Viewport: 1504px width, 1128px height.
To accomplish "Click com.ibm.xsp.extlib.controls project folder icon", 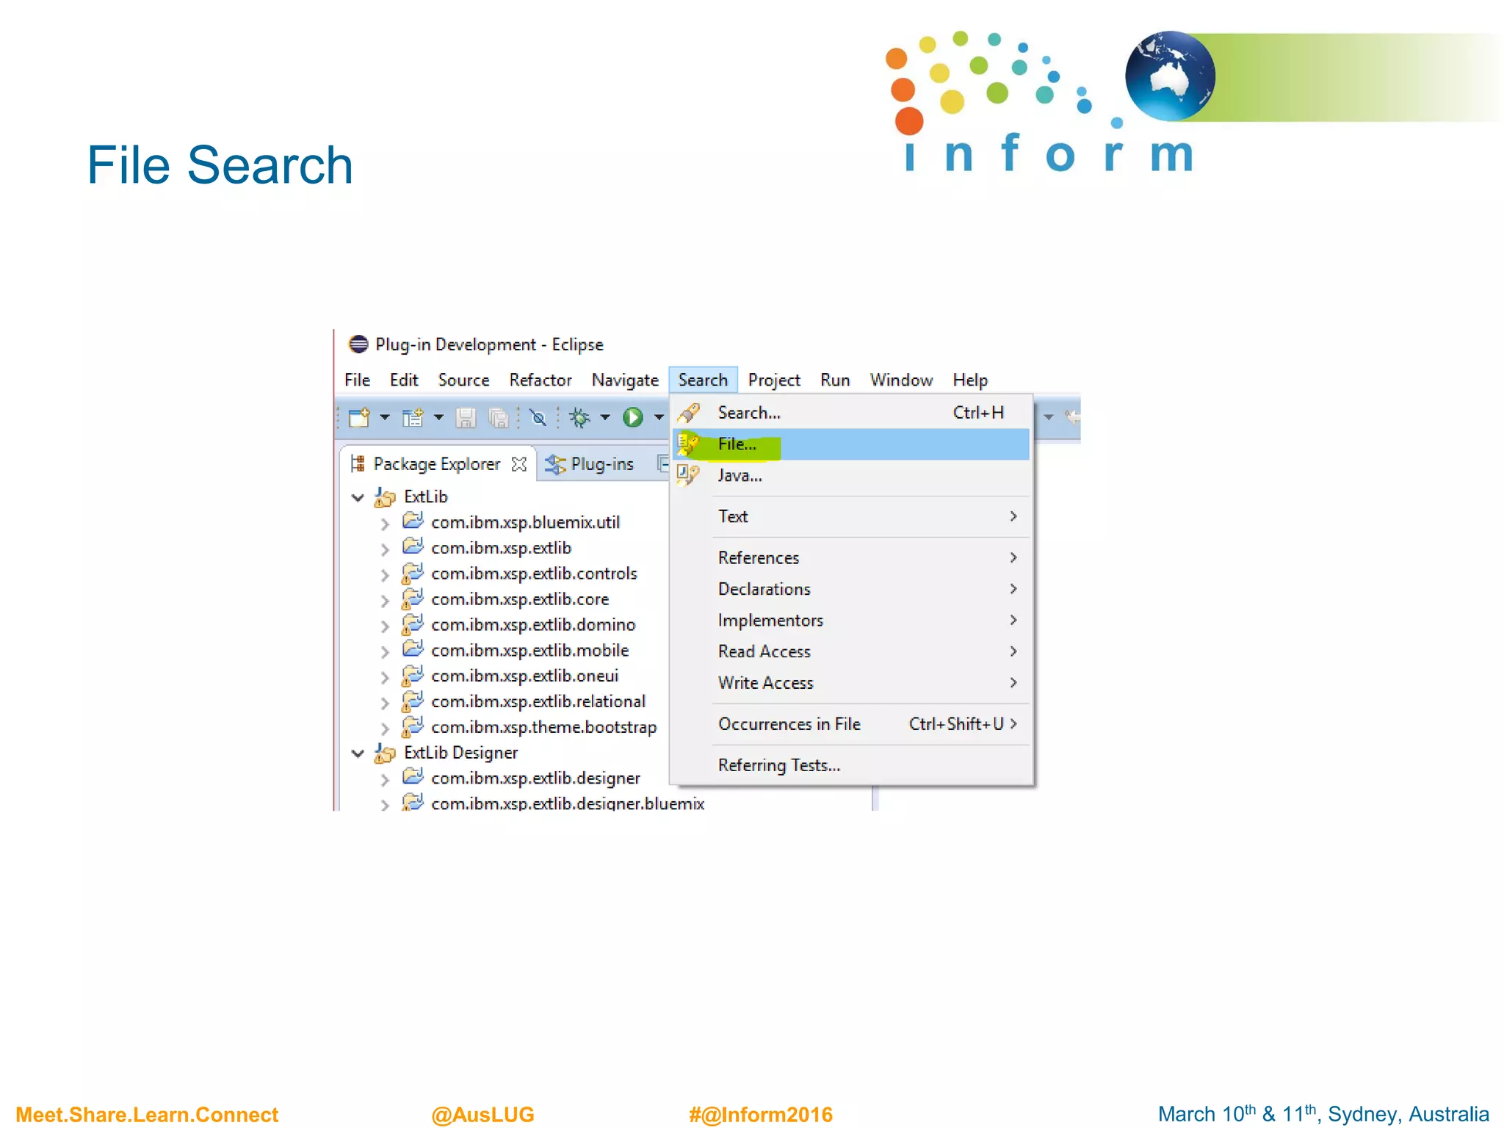I will 412,574.
